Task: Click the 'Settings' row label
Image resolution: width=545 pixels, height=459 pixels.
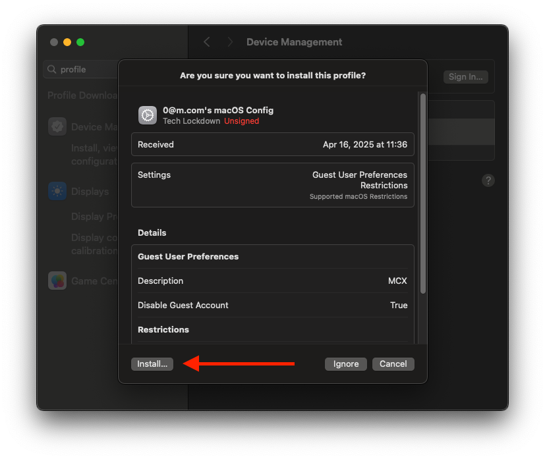Action: coord(154,175)
